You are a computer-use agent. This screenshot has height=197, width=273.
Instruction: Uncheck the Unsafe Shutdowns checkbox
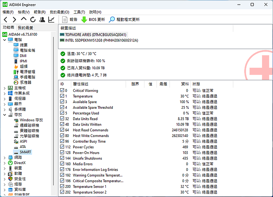62,158
